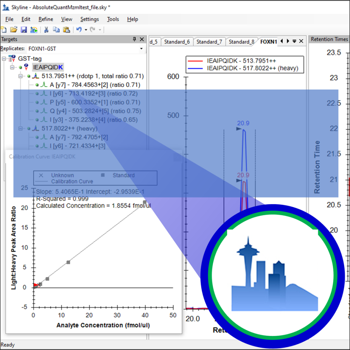Viewport: 350px width, 350px height.
Task: Open the Refine menu
Action: click(46, 19)
